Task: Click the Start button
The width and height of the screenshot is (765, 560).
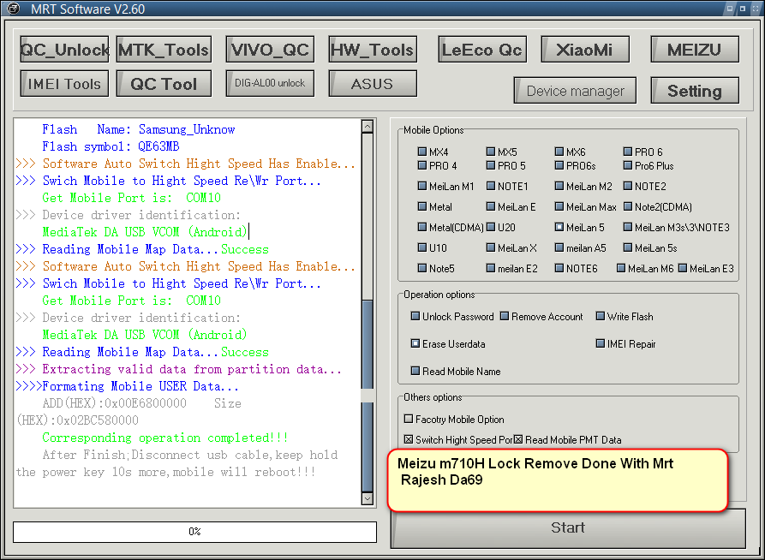Action: [x=568, y=527]
